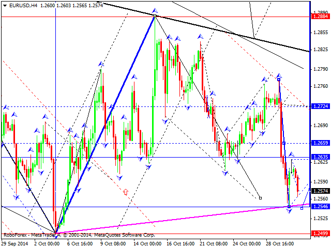
Task: Select the magenta rising support trendline
Action: [x=183, y=219]
